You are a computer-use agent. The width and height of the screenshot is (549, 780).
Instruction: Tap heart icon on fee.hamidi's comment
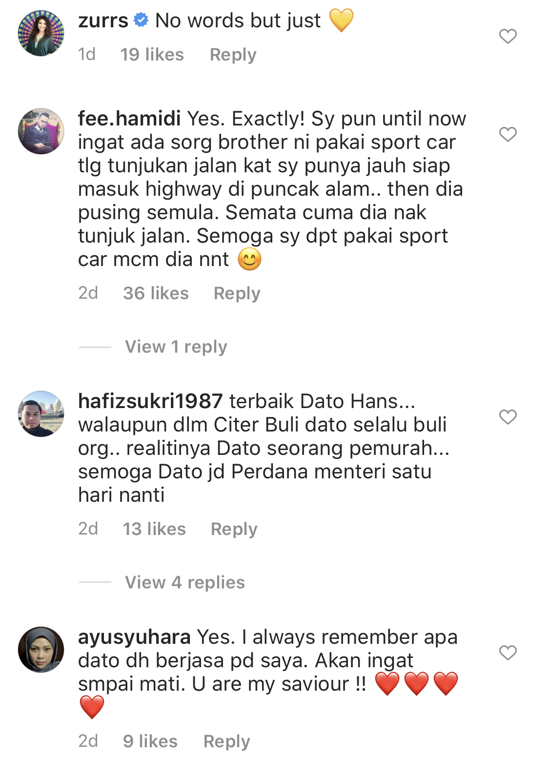(508, 134)
